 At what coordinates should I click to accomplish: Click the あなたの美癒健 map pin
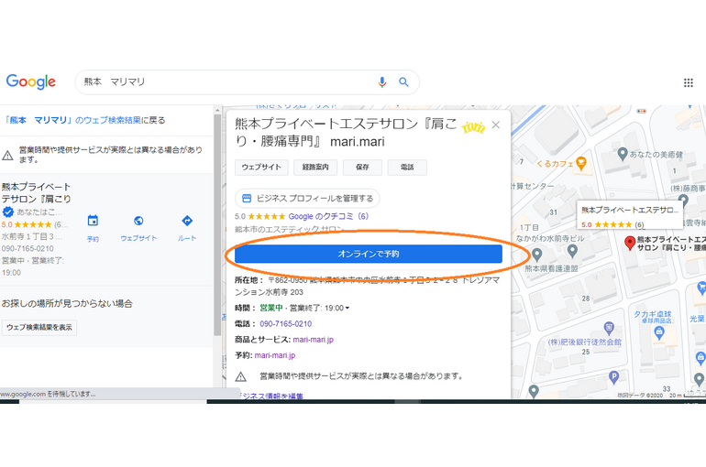tap(623, 154)
